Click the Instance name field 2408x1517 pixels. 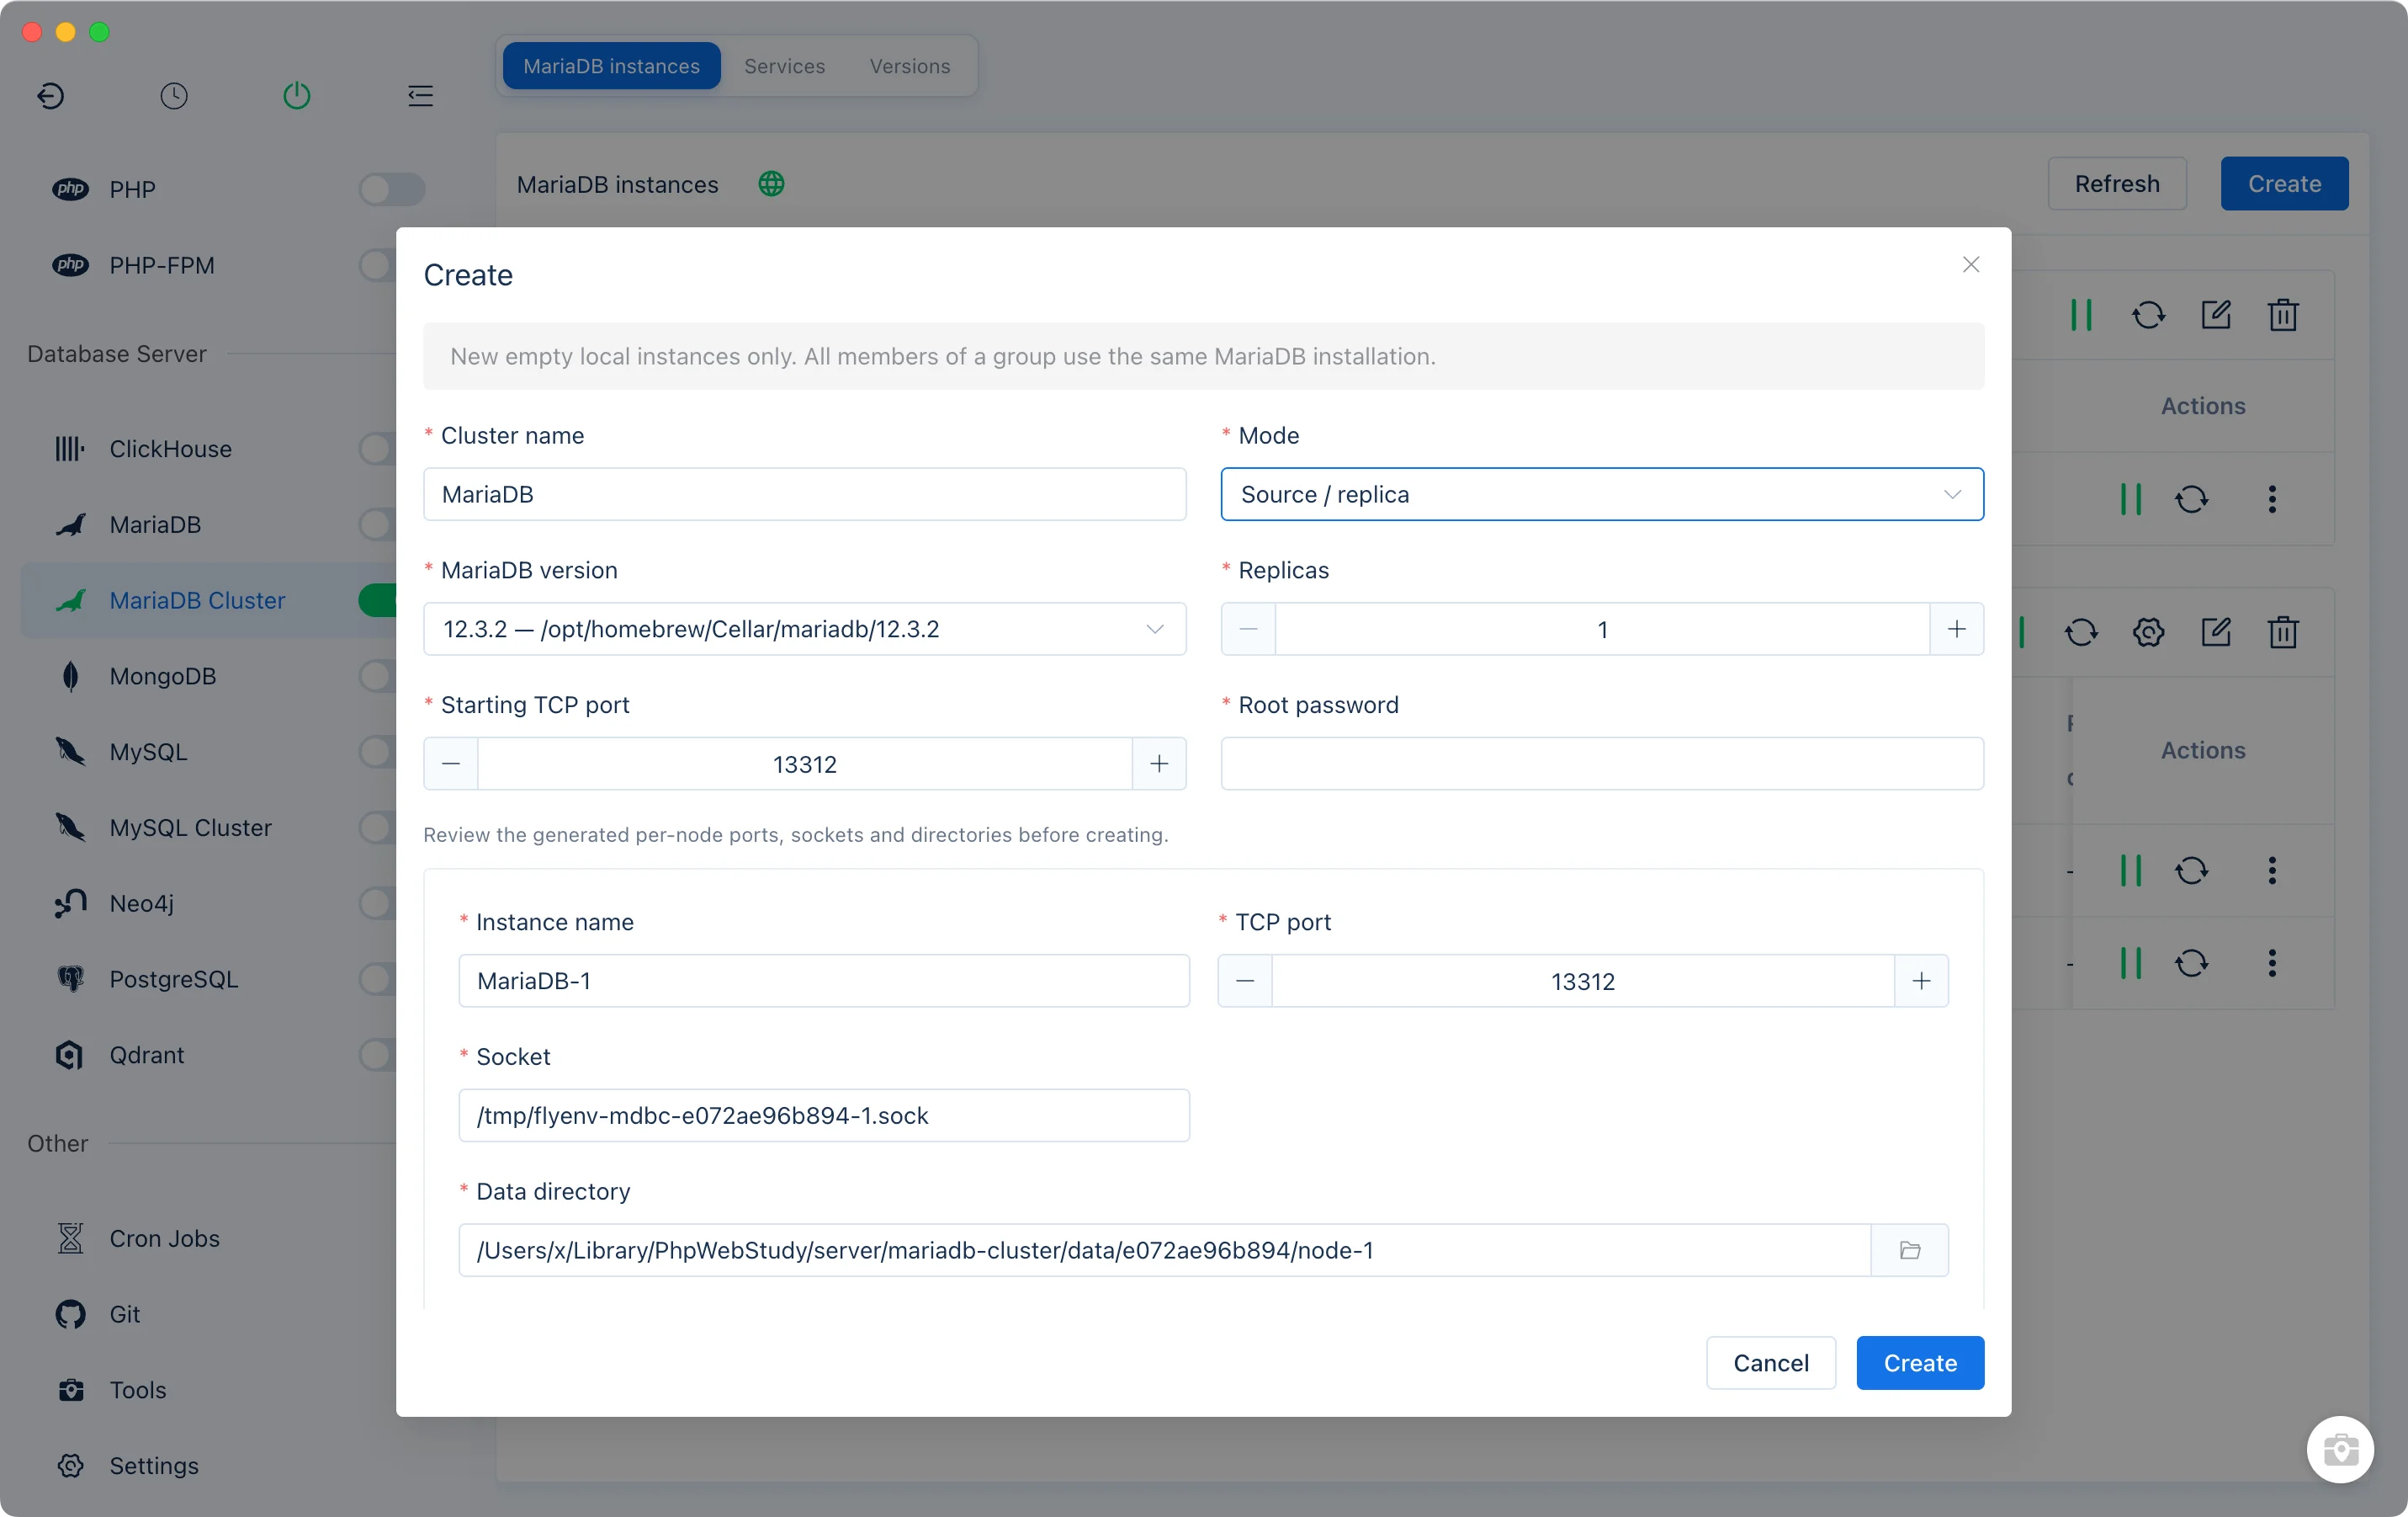824,981
